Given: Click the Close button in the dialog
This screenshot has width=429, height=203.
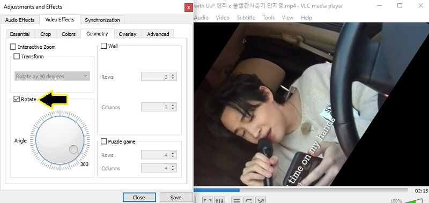Looking at the screenshot, I should [139, 197].
